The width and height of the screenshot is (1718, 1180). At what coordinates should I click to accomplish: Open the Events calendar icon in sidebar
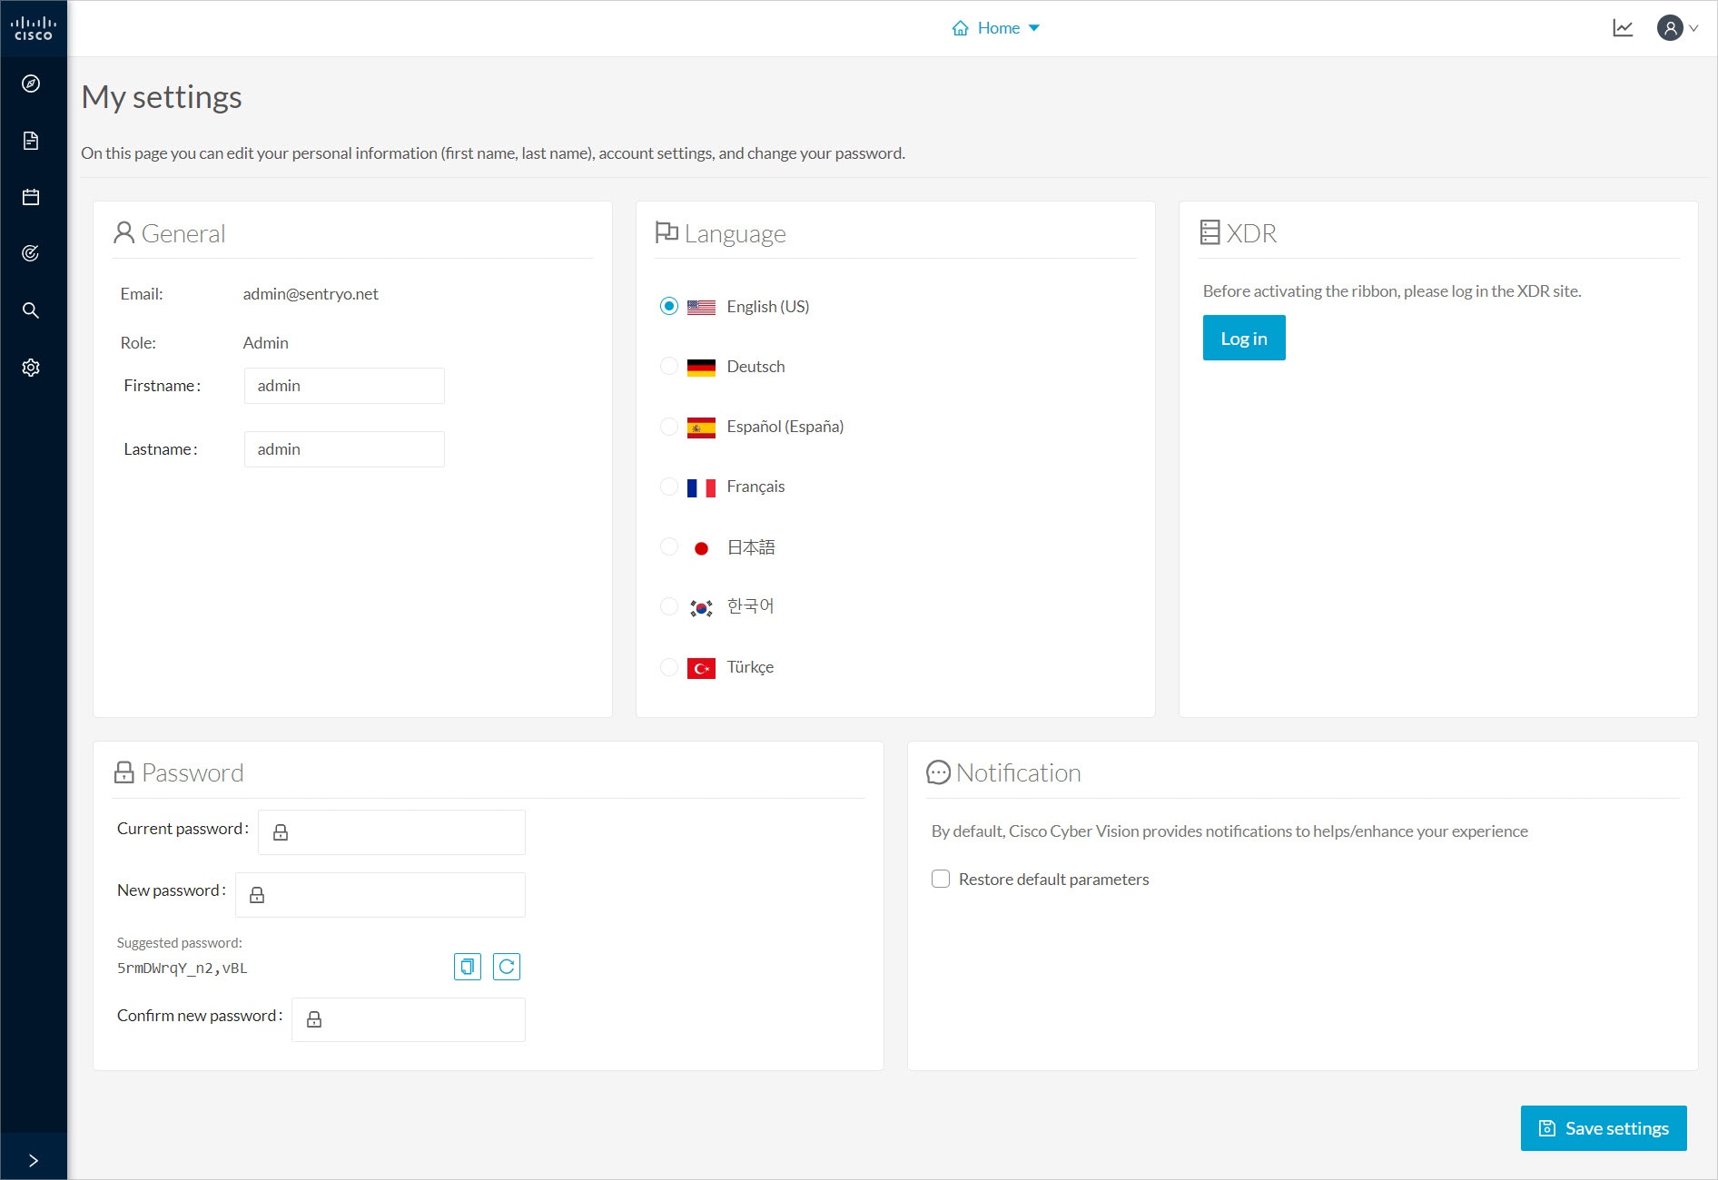pyautogui.click(x=31, y=197)
